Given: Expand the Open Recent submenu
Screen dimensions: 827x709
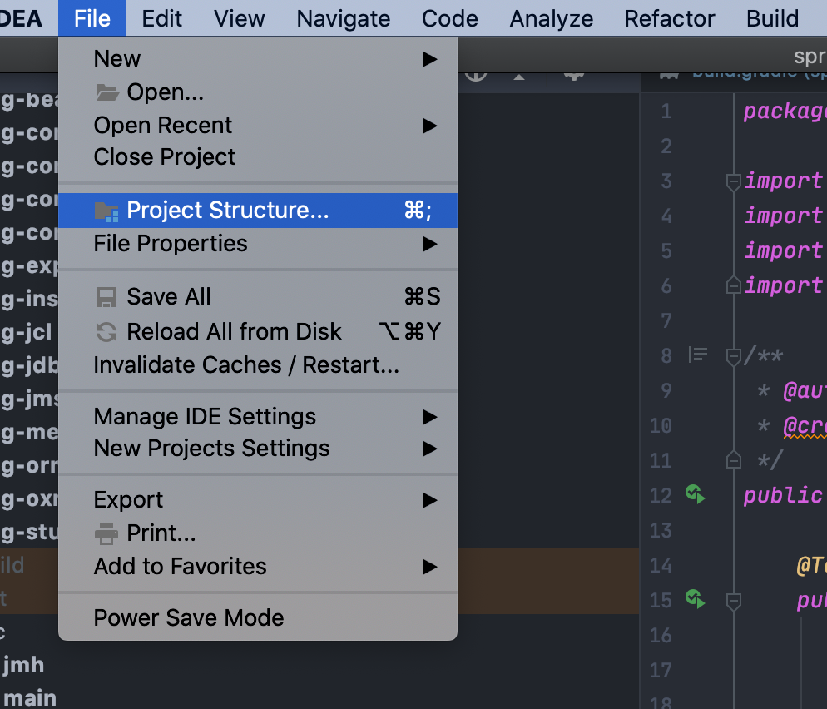Looking at the screenshot, I should (x=429, y=126).
